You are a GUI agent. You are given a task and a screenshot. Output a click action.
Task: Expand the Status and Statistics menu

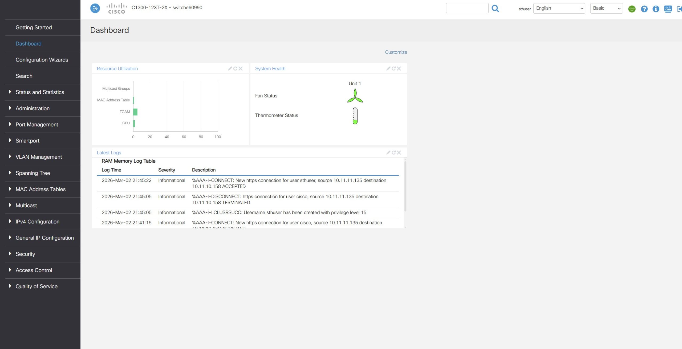(x=40, y=92)
